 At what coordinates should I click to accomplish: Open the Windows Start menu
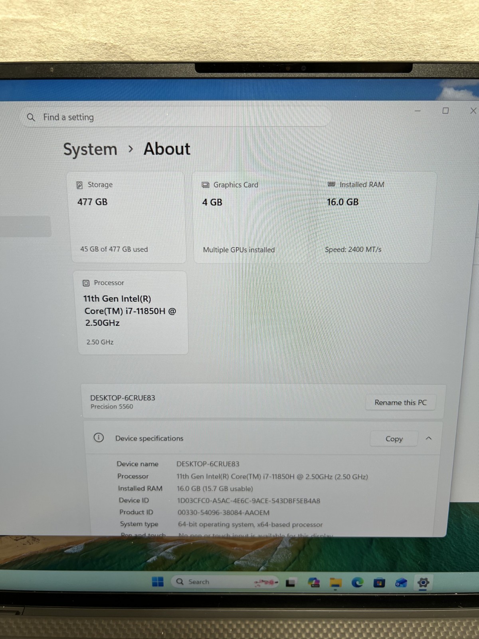click(x=158, y=581)
